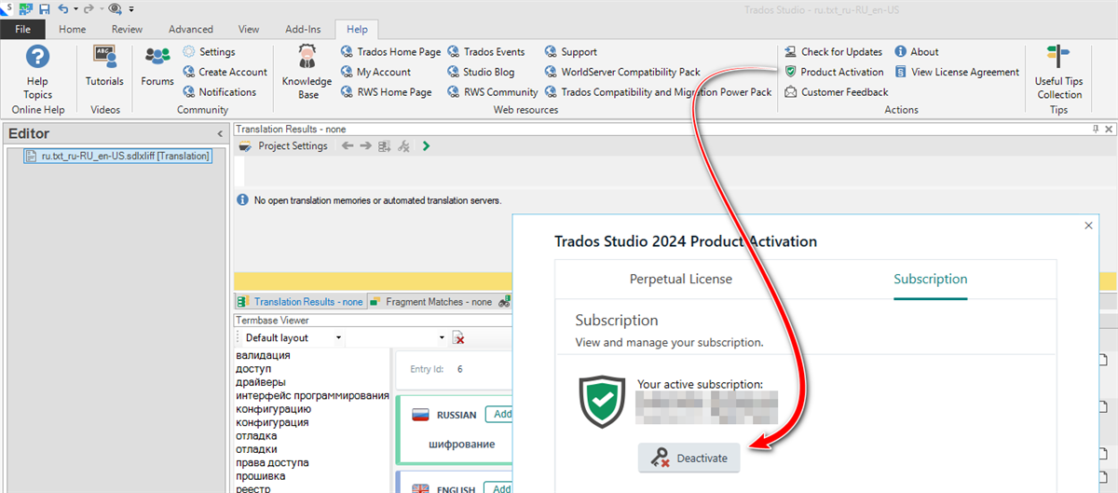Screen dimensions: 1118x493
Task: Click the Add button next to RUSSIAN
Action: tap(499, 415)
